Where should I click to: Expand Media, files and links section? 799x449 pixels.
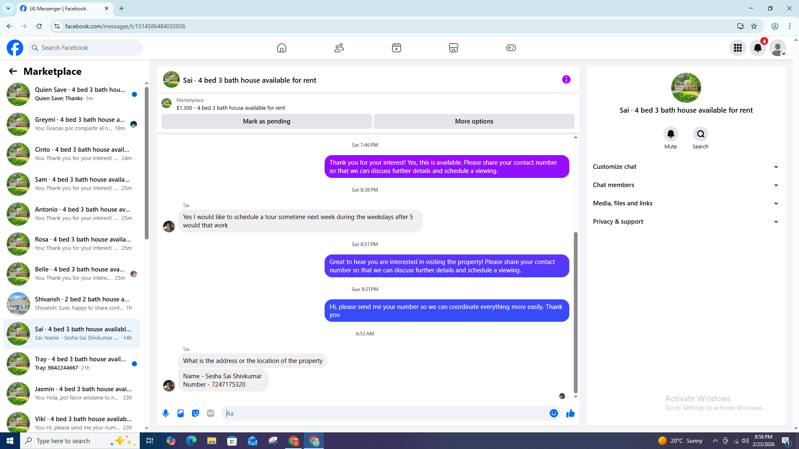tap(685, 203)
